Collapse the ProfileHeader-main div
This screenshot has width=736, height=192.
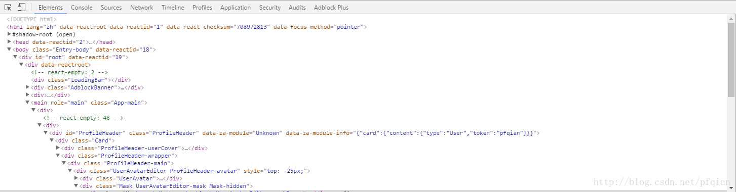64,163
